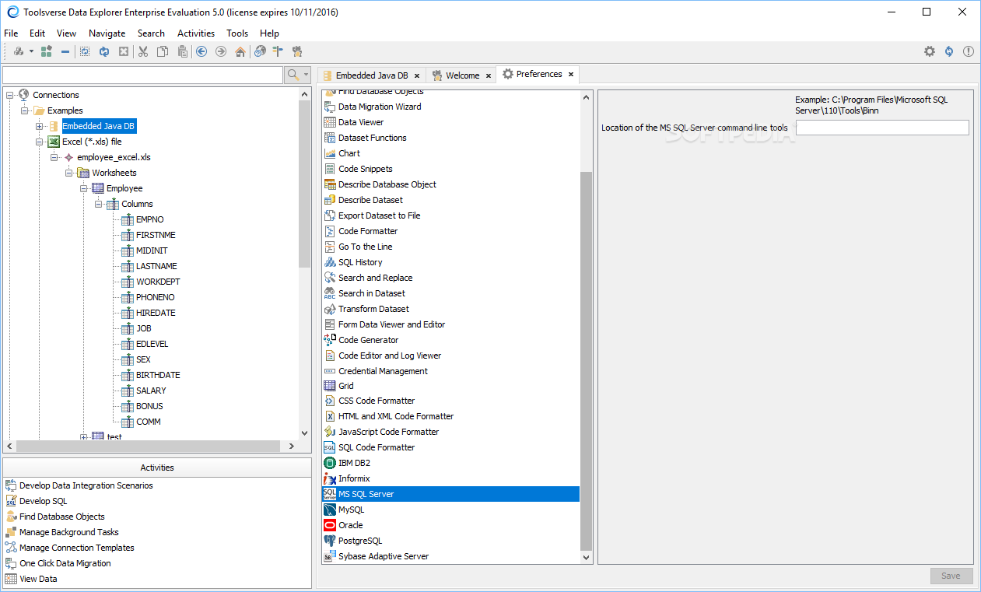Image resolution: width=981 pixels, height=592 pixels.
Task: Click the grey X box toolbar icon
Action: pyautogui.click(x=124, y=51)
